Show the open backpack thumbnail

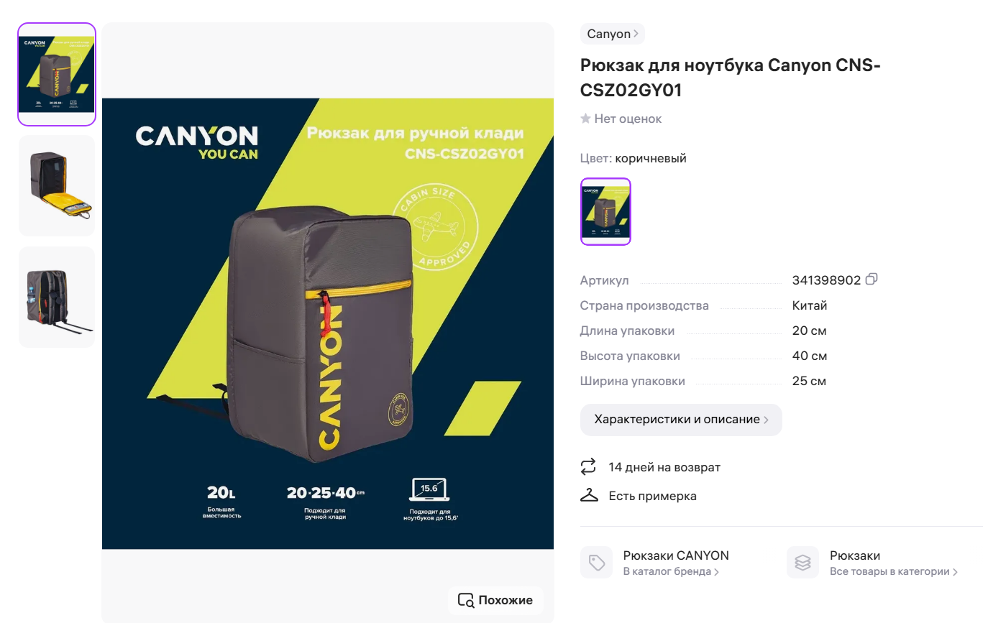tap(57, 185)
